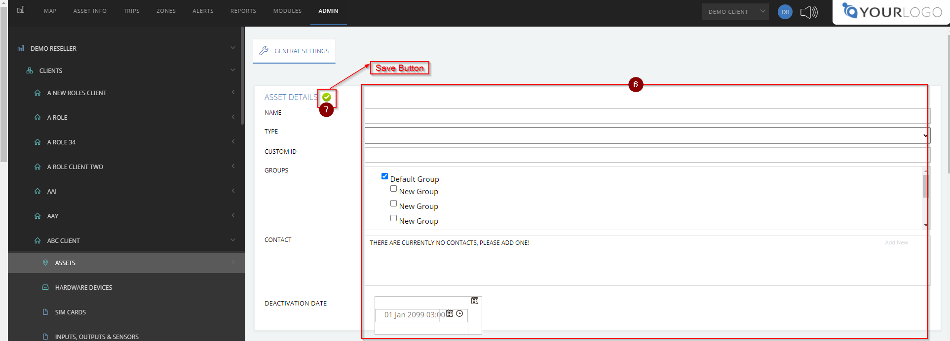The height and width of the screenshot is (341, 950).
Task: Expand the A Role 34 chevron
Action: pyautogui.click(x=233, y=141)
